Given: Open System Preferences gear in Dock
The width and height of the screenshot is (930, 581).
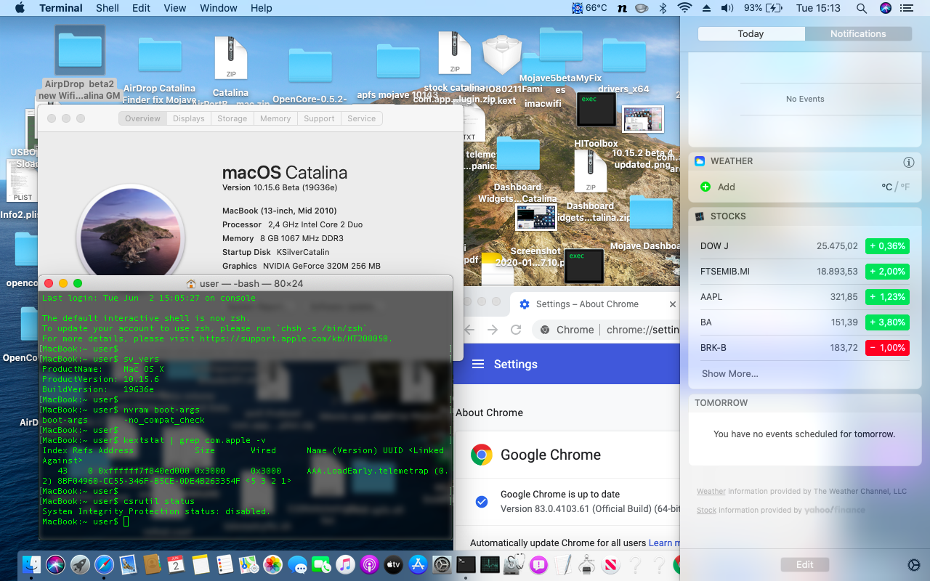Looking at the screenshot, I should point(442,564).
